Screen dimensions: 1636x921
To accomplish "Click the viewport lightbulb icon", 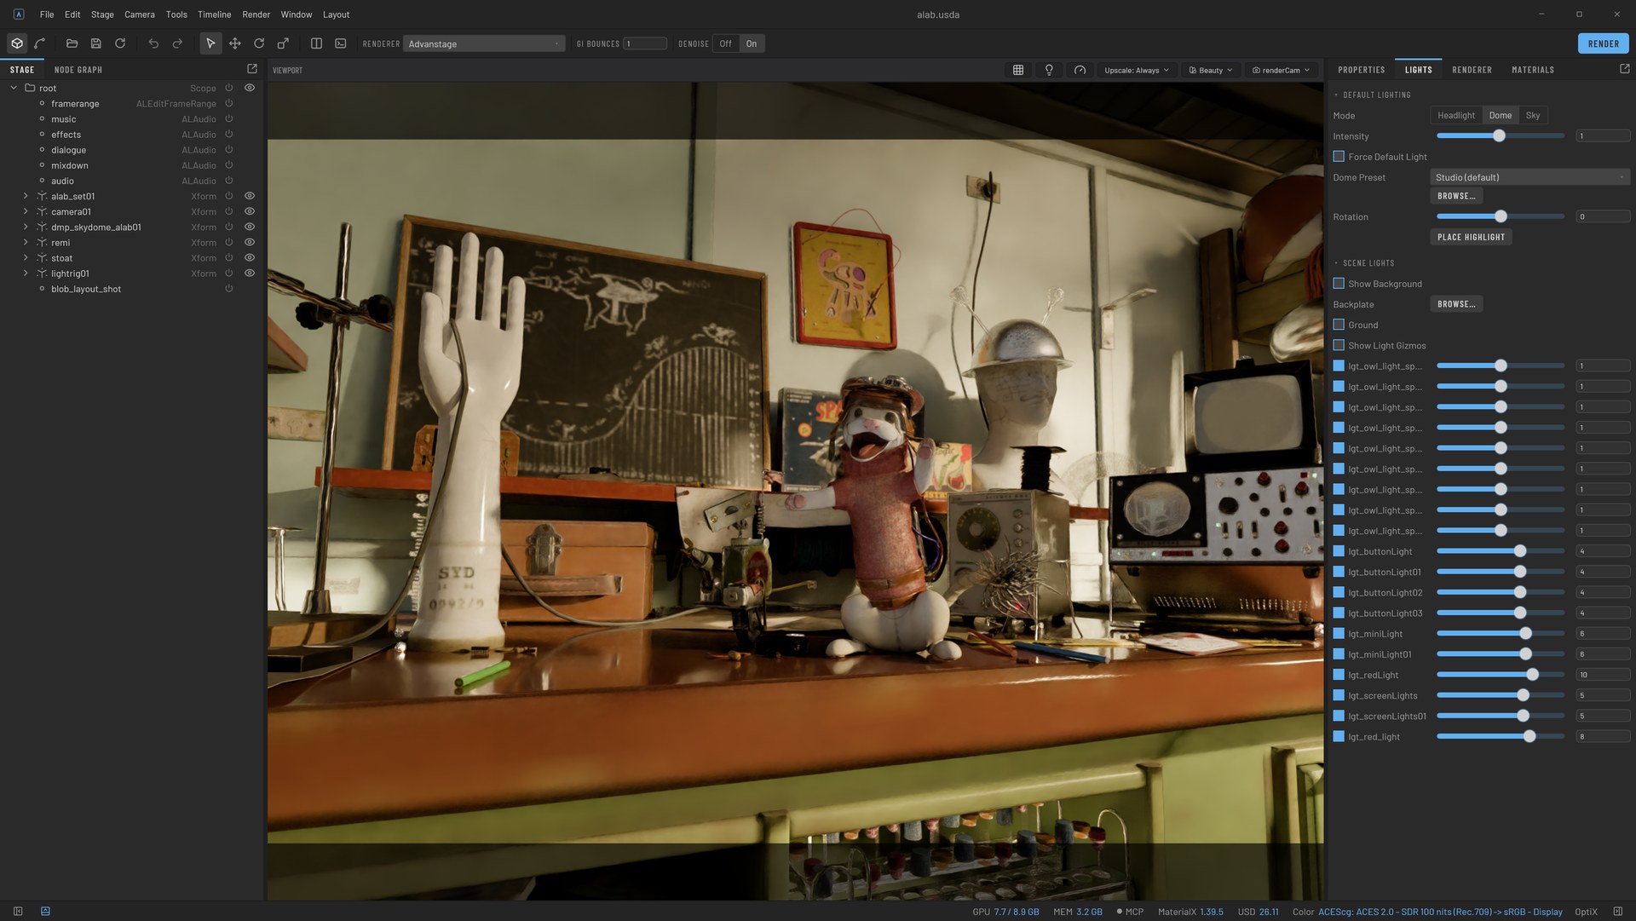I will (x=1049, y=70).
